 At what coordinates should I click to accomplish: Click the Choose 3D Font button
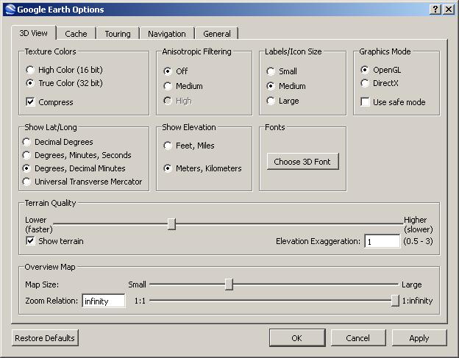click(302, 162)
